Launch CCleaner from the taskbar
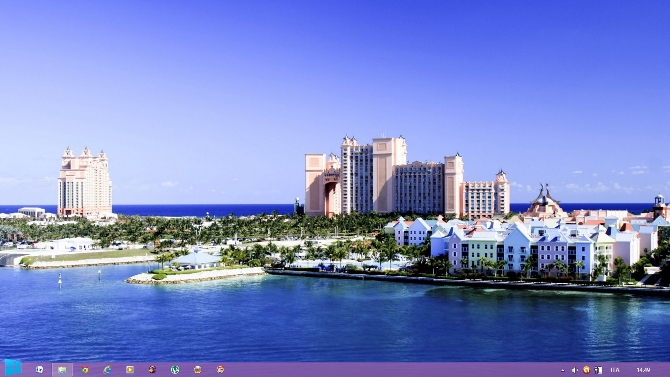This screenshot has height=377, width=670. (x=153, y=370)
